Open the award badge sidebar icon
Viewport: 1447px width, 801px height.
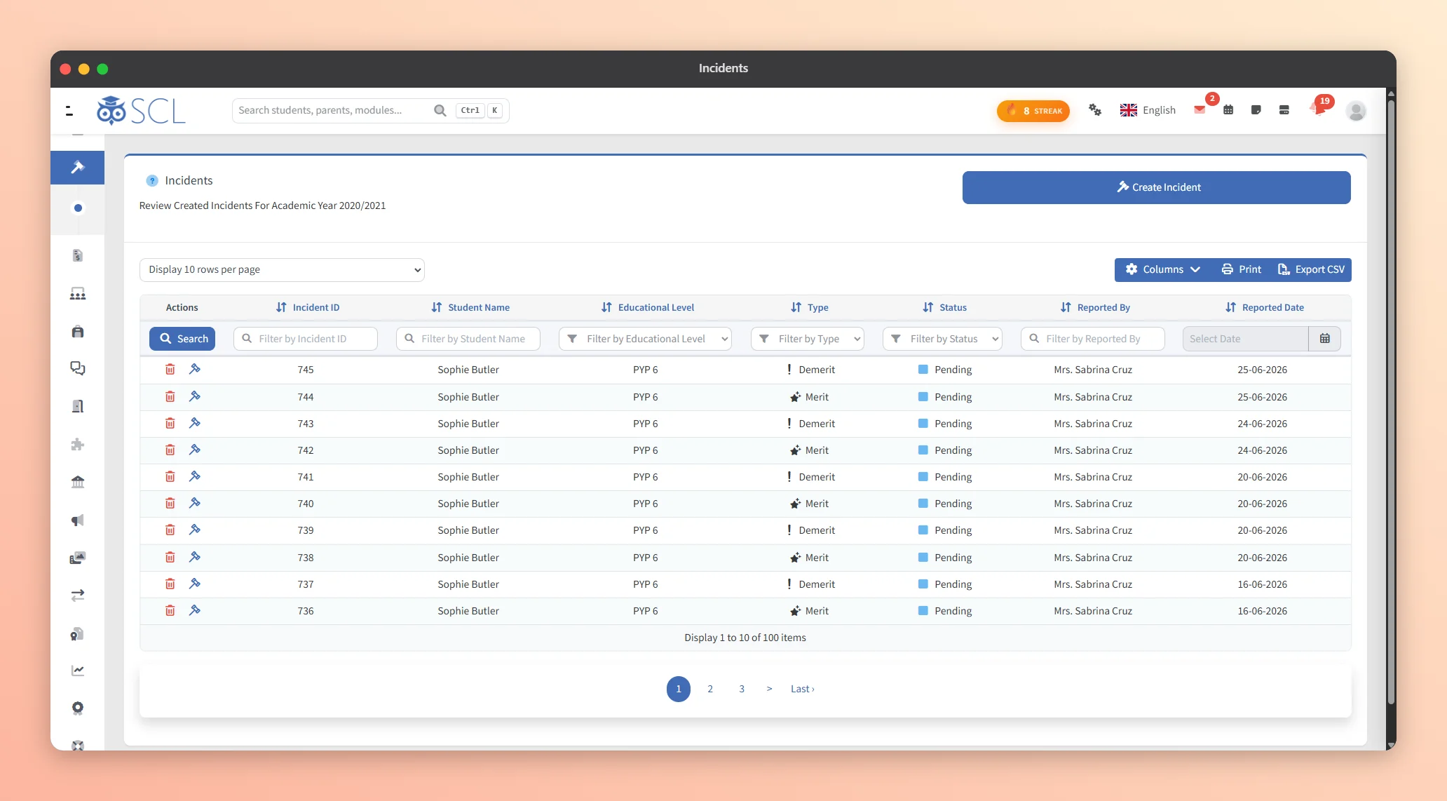[78, 708]
